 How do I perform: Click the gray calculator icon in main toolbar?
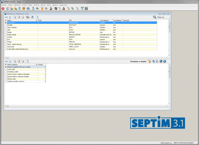pos(86,8)
